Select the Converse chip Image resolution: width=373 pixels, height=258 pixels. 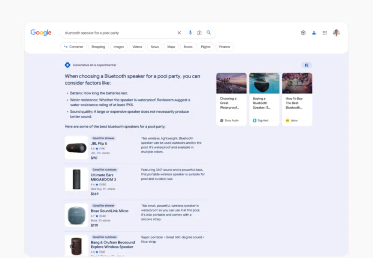click(73, 47)
